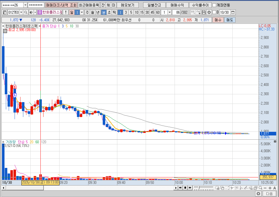Click the bar count field showing 86
The image size is (279, 197).
tap(176, 12)
